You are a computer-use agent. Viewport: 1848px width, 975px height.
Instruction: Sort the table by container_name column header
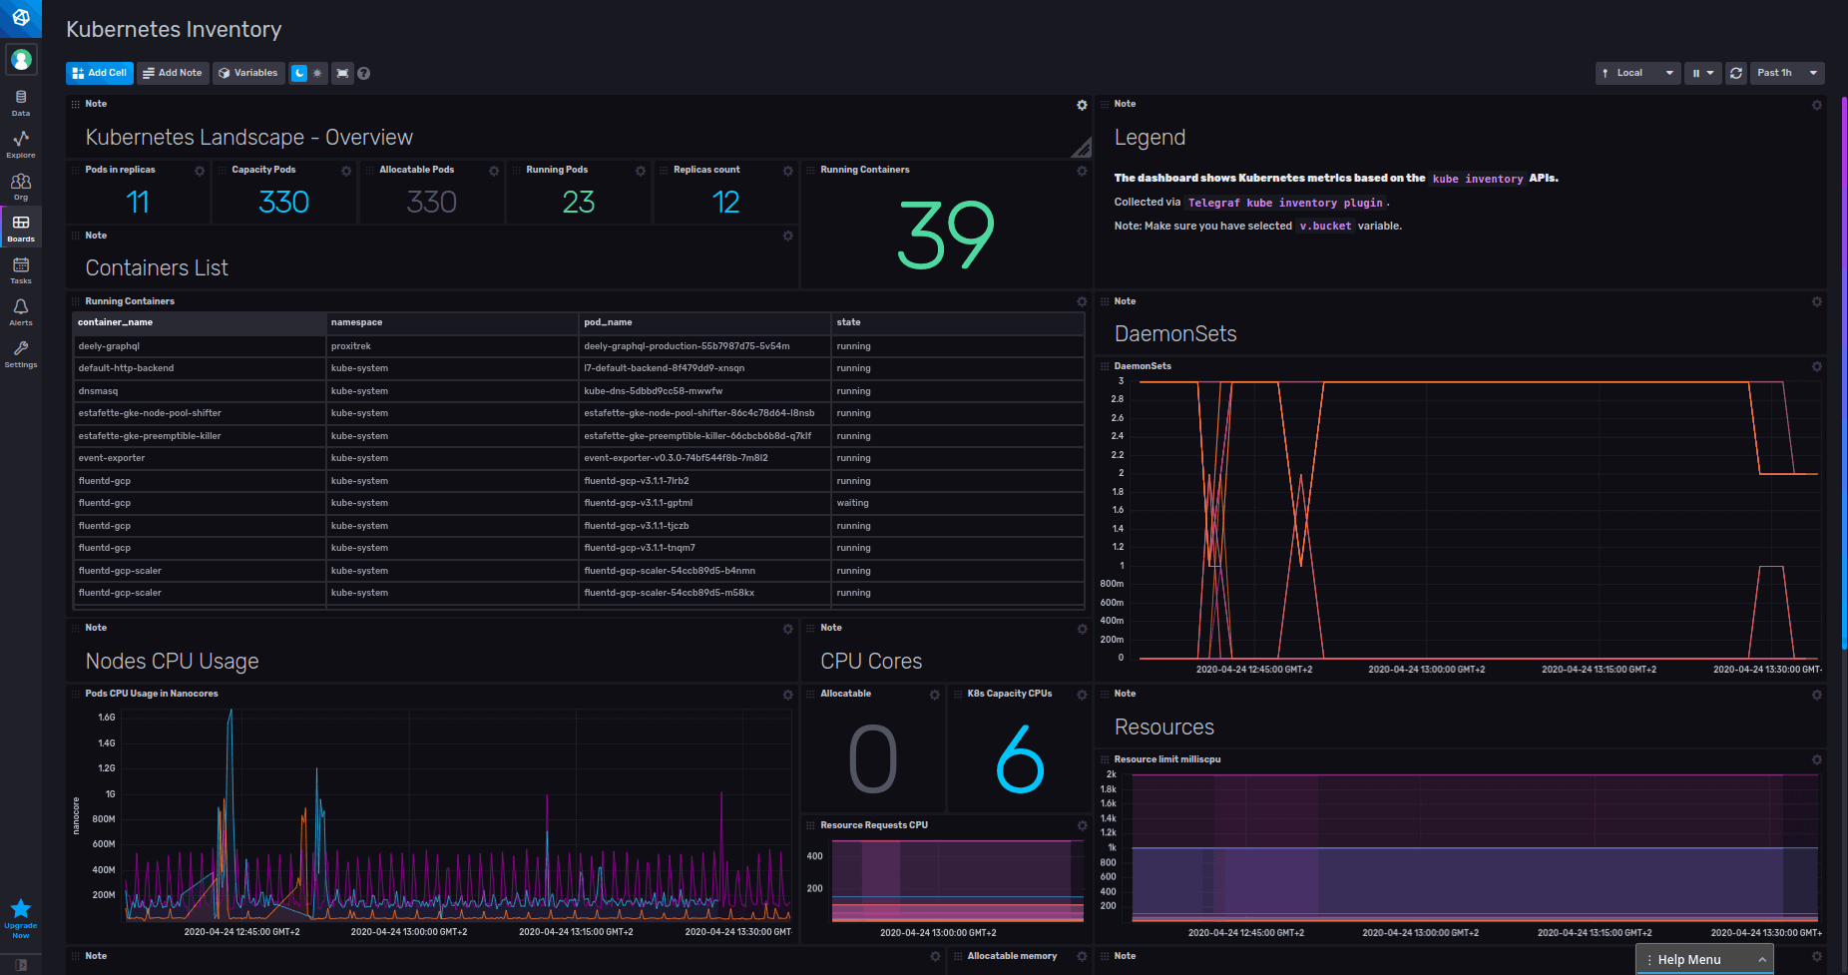[115, 322]
